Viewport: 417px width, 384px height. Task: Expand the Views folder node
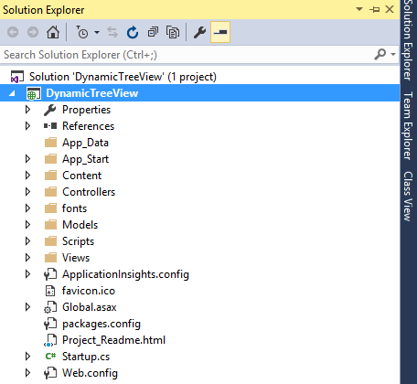27,258
